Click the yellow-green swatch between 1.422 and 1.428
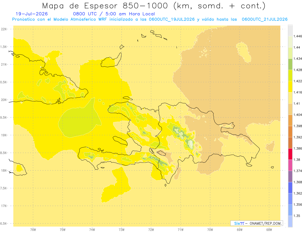This screenshot has height=233, width=302. [x=290, y=75]
